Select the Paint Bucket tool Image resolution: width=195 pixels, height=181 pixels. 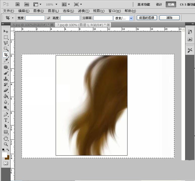coord(6,96)
